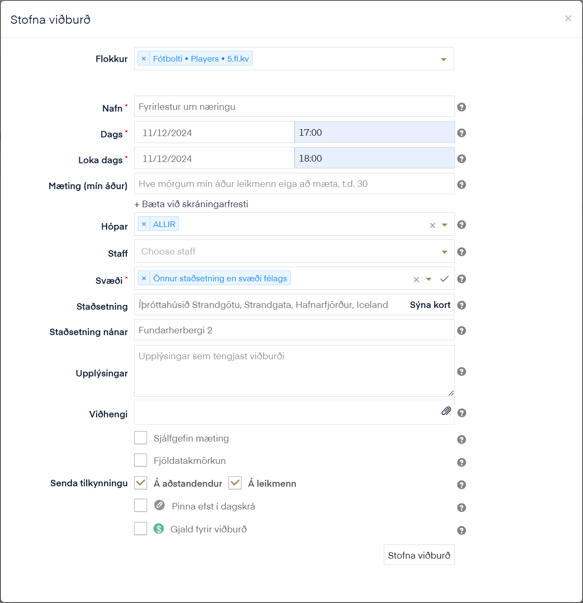Show help for Fjöldatakmörkun option
583x603 pixels.
[461, 462]
